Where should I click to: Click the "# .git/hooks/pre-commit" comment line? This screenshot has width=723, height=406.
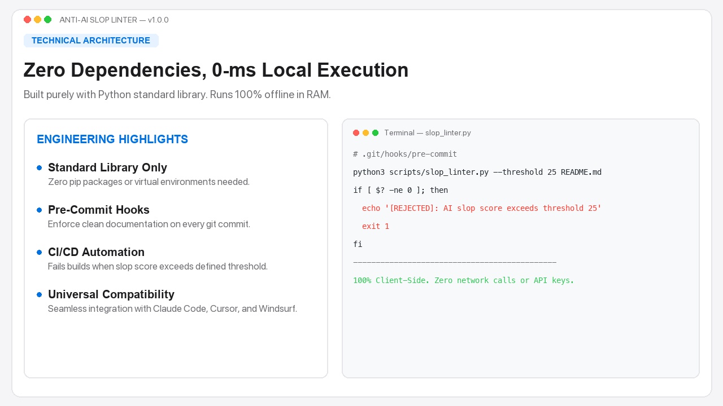tap(405, 154)
